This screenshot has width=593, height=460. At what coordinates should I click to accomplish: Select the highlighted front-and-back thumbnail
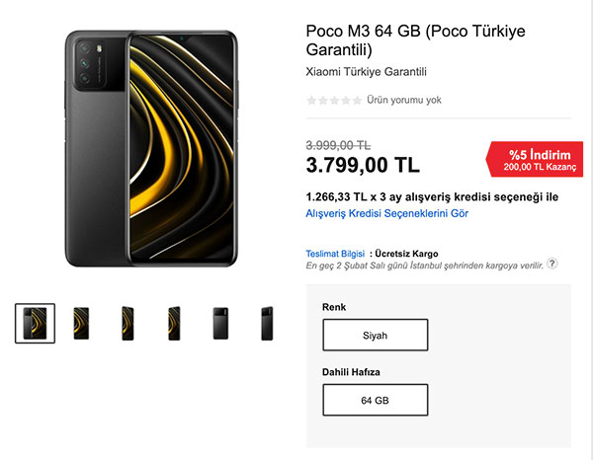35,323
